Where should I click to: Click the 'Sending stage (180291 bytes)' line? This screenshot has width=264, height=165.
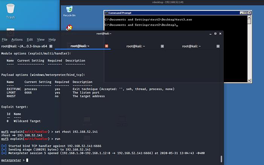tap(46, 150)
